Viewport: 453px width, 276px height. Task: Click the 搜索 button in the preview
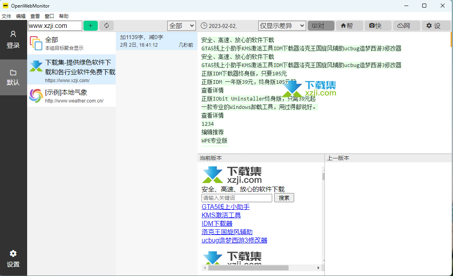(x=284, y=198)
